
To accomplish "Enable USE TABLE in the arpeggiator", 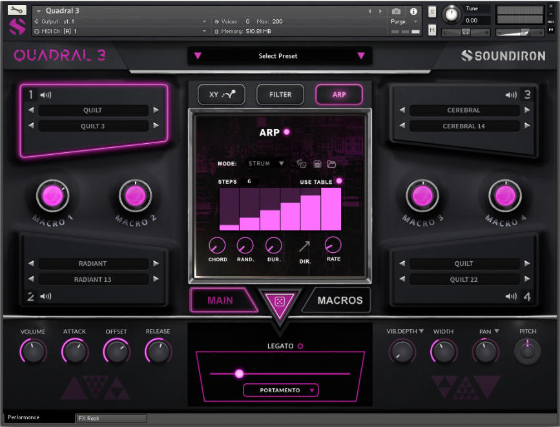I will click(339, 181).
